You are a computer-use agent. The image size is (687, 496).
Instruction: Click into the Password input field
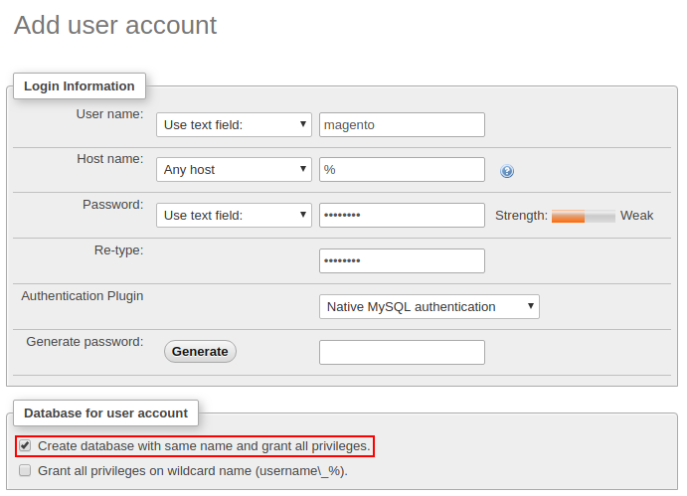(x=402, y=215)
